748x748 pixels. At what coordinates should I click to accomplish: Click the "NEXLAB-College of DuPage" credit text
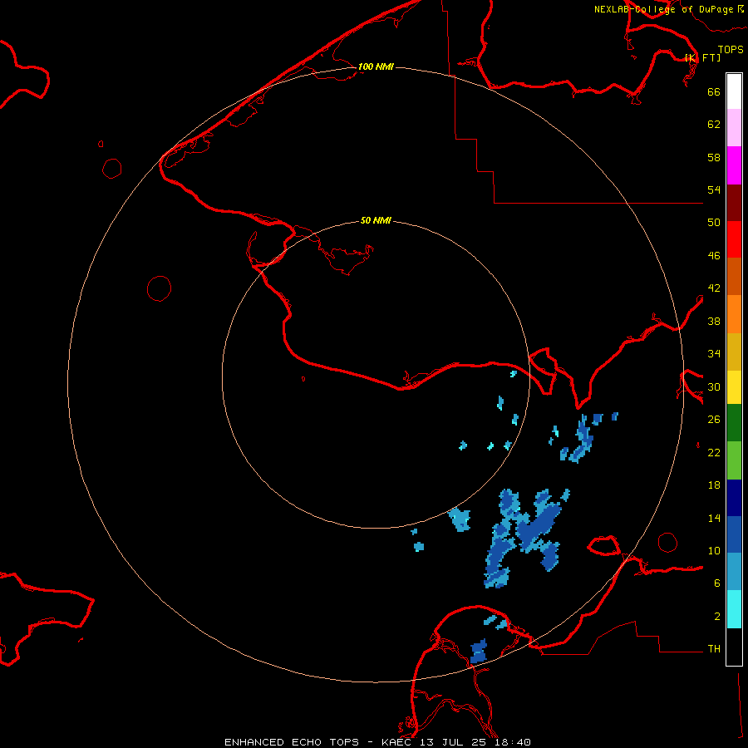pyautogui.click(x=663, y=9)
